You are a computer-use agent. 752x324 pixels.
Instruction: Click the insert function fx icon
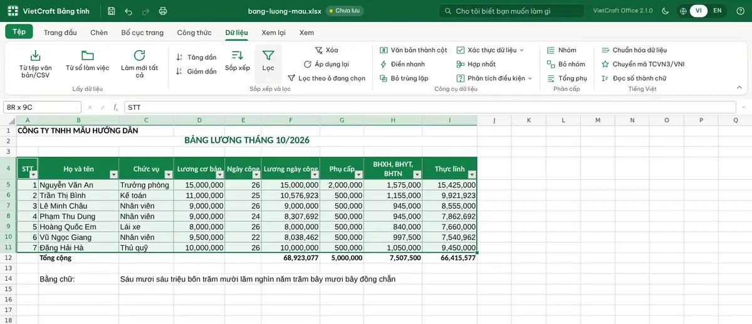pyautogui.click(x=116, y=107)
